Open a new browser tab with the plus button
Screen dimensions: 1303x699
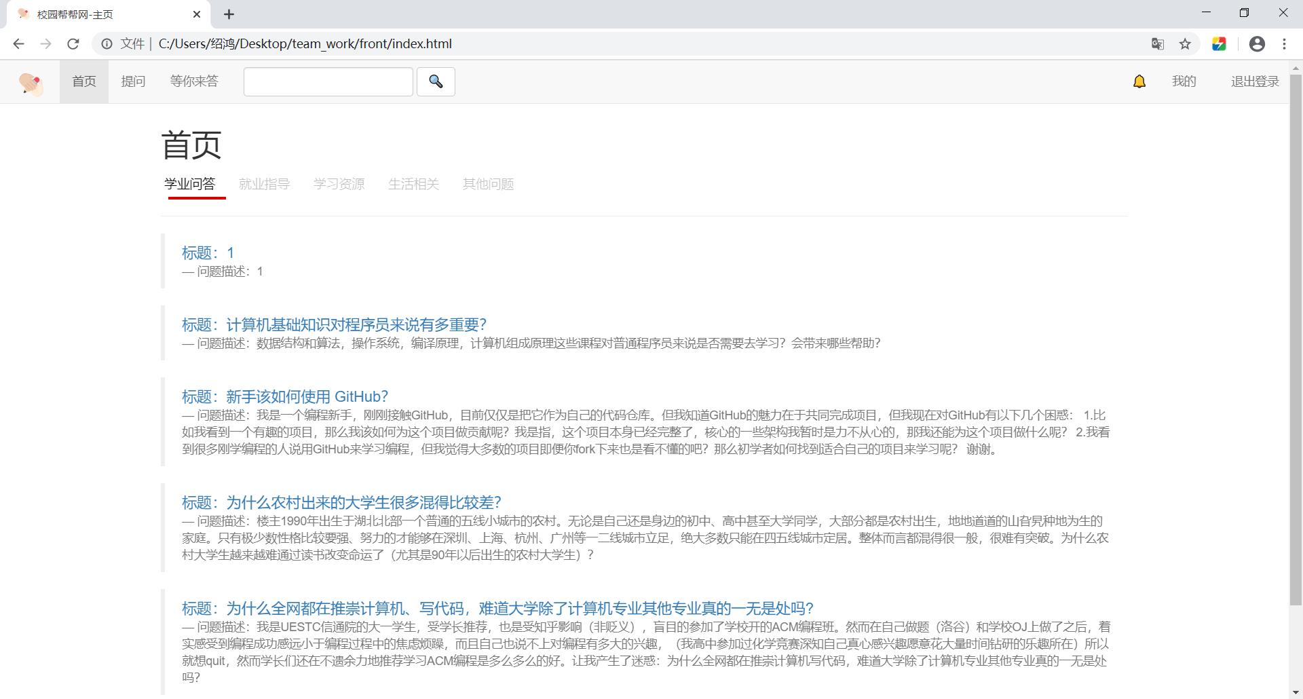229,14
